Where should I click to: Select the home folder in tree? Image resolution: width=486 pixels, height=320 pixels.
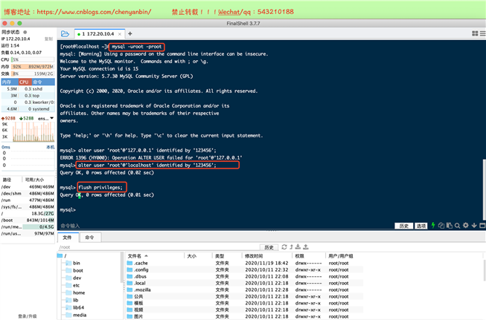click(x=75, y=293)
